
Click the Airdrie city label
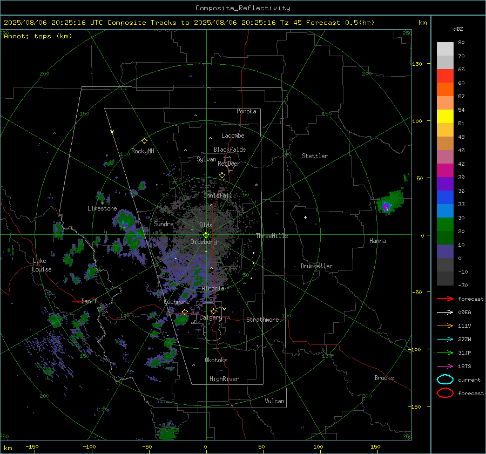click(x=213, y=288)
